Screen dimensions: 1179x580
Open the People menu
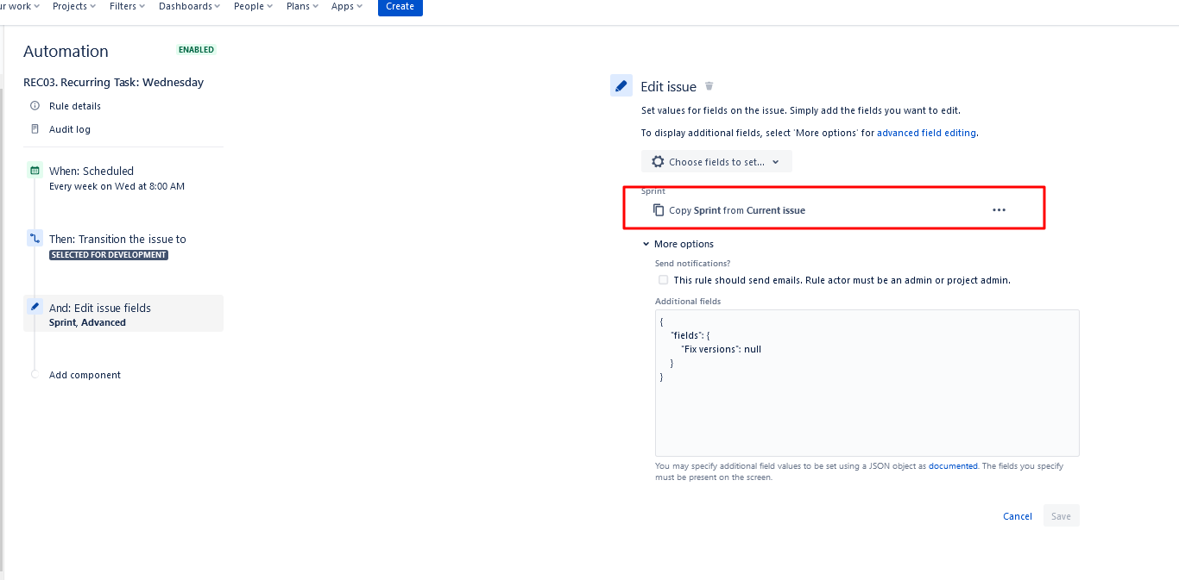253,6
